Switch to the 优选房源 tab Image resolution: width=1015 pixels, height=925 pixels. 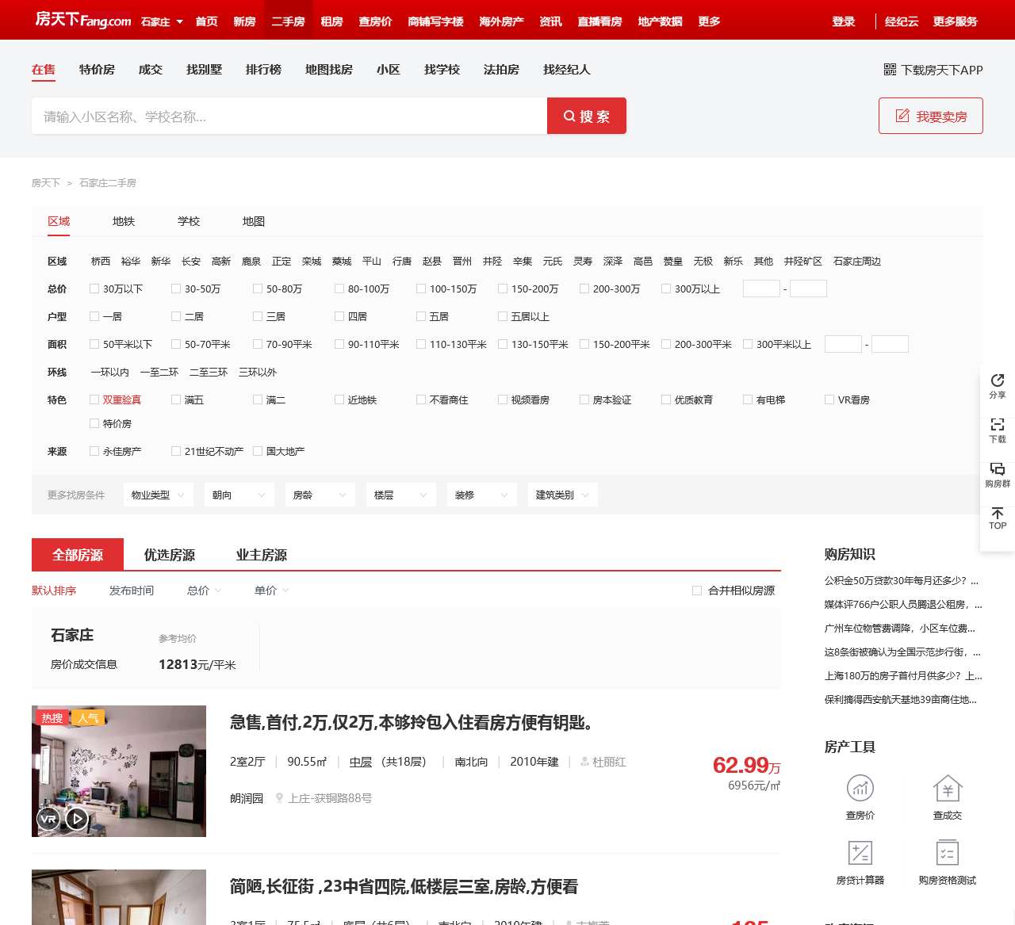click(x=169, y=555)
